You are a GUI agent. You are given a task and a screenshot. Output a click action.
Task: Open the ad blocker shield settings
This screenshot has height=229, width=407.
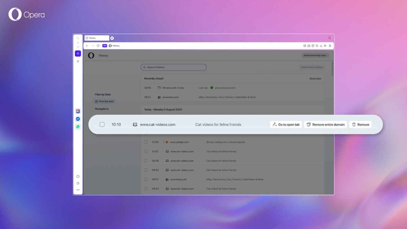click(x=313, y=46)
